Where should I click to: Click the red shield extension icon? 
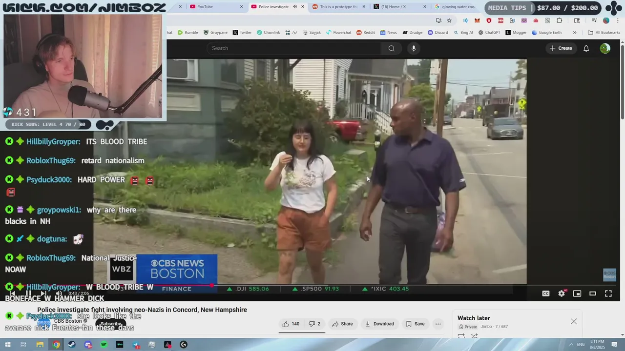489,20
